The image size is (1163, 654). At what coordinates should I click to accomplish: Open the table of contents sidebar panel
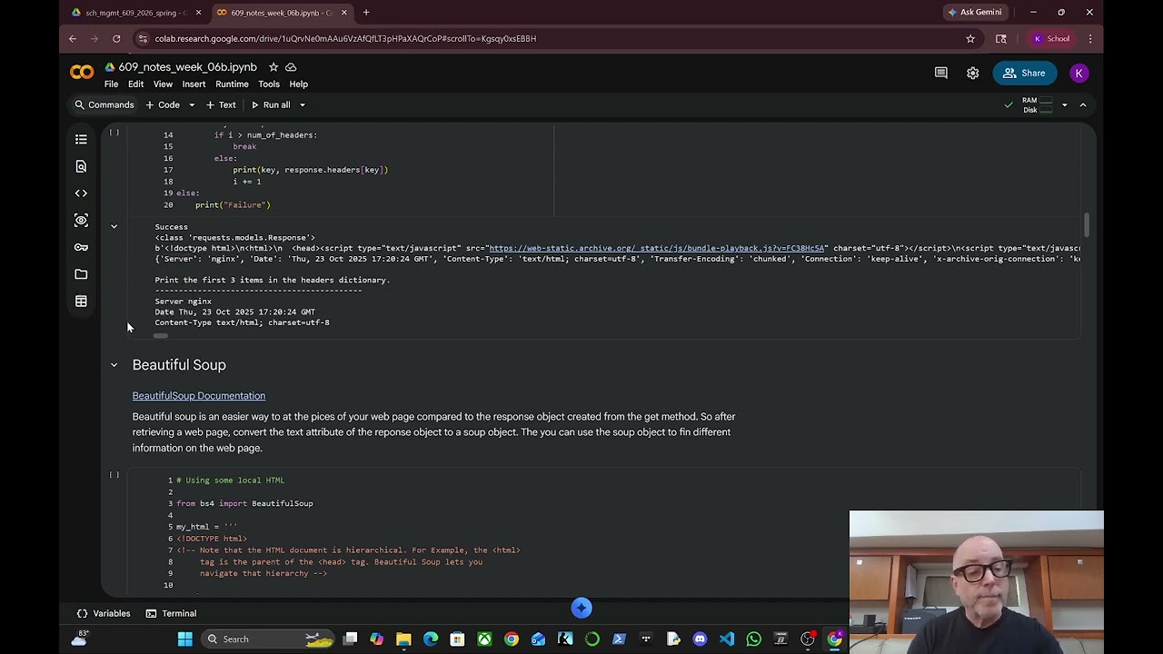(81, 139)
